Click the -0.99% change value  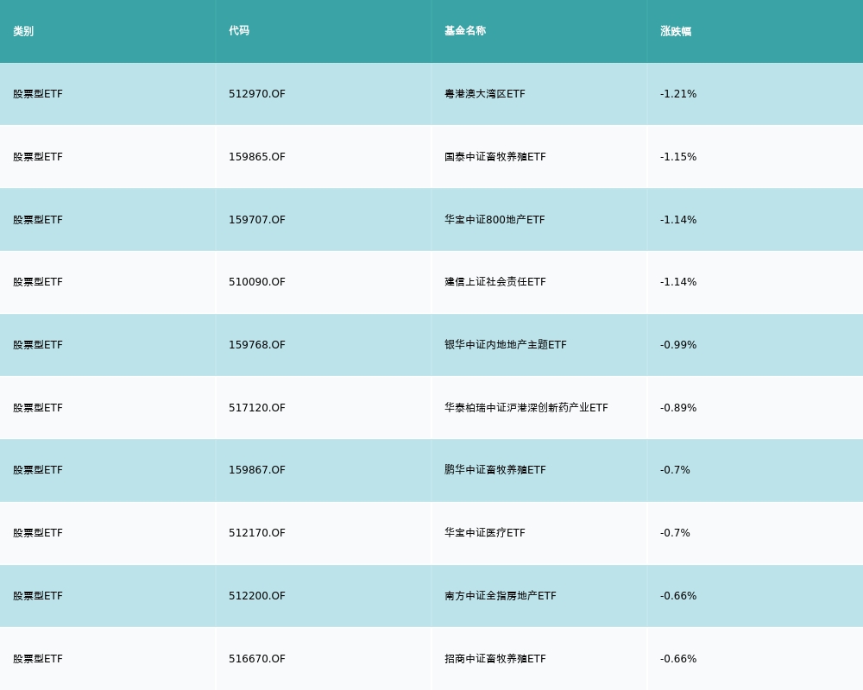[x=678, y=345]
